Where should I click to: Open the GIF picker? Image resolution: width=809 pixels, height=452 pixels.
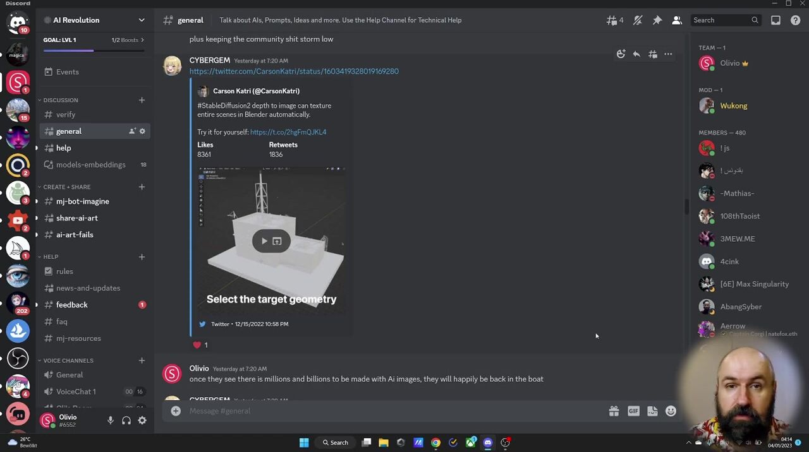click(x=633, y=412)
